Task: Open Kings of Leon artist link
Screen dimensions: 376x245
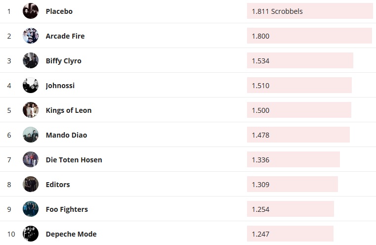Action: [x=68, y=110]
